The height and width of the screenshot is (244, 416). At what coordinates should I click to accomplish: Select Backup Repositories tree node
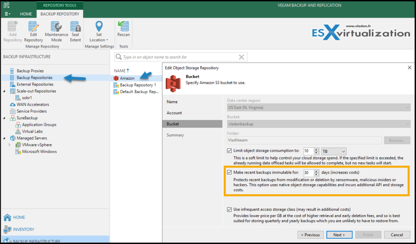35,78
